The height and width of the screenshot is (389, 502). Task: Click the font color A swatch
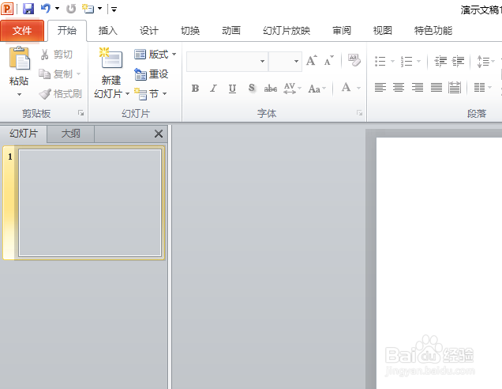(346, 88)
